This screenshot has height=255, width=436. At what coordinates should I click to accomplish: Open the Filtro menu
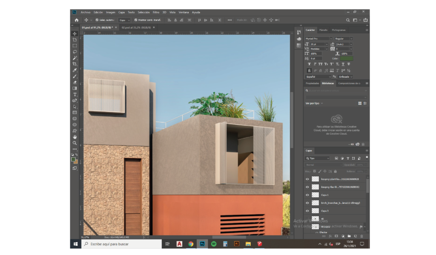(x=156, y=12)
